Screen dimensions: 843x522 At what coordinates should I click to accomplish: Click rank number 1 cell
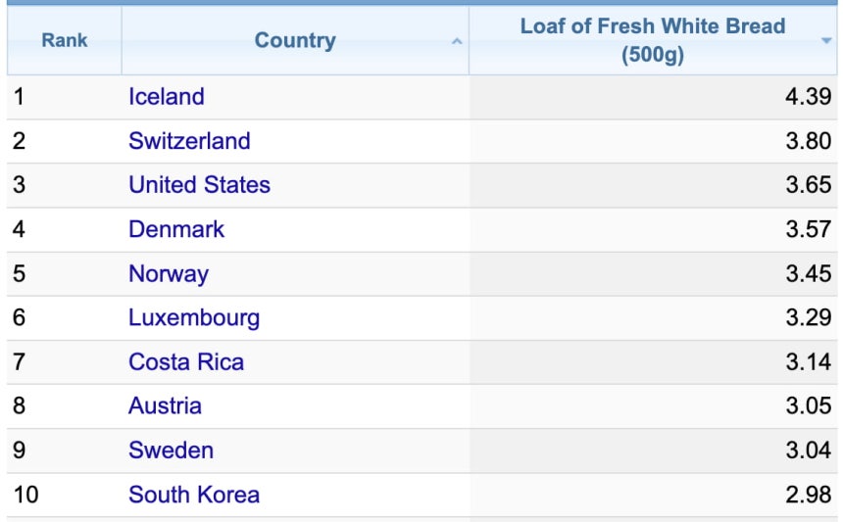[x=65, y=97]
